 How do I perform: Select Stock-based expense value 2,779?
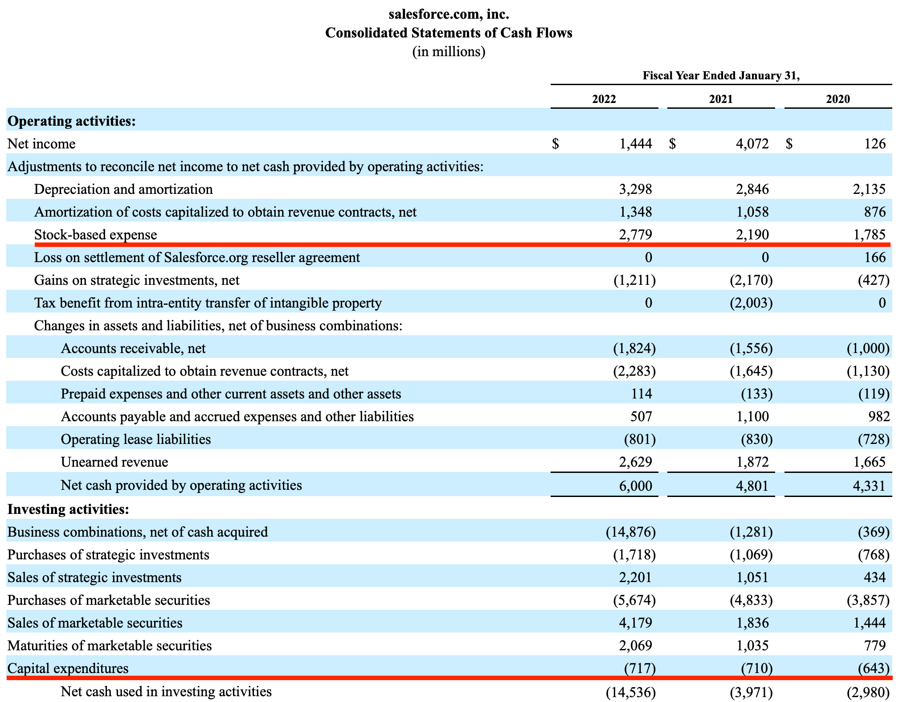[x=636, y=234]
